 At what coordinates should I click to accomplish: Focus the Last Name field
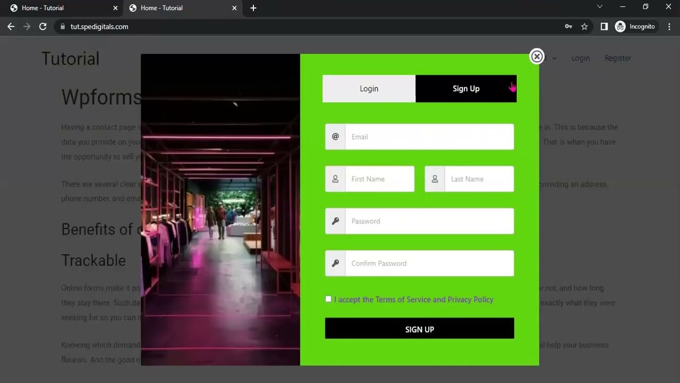[479, 179]
